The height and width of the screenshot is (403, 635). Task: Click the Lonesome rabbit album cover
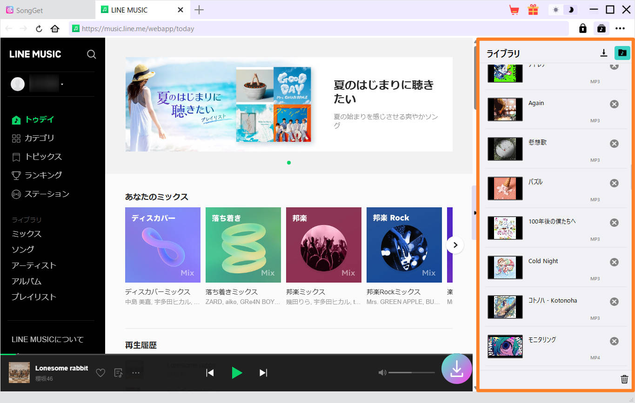[x=19, y=373]
